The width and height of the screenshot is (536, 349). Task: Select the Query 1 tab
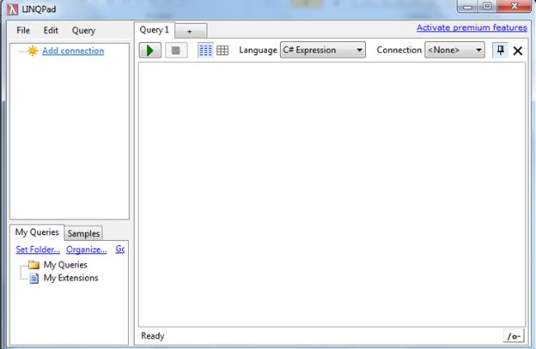(155, 30)
